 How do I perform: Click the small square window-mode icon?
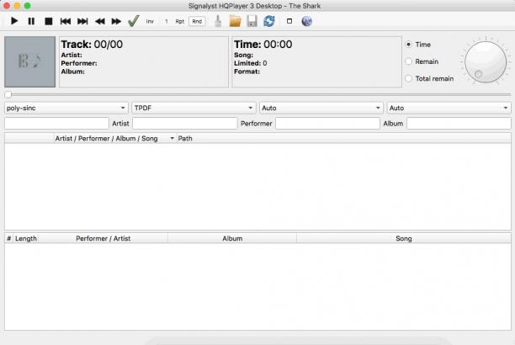(289, 21)
